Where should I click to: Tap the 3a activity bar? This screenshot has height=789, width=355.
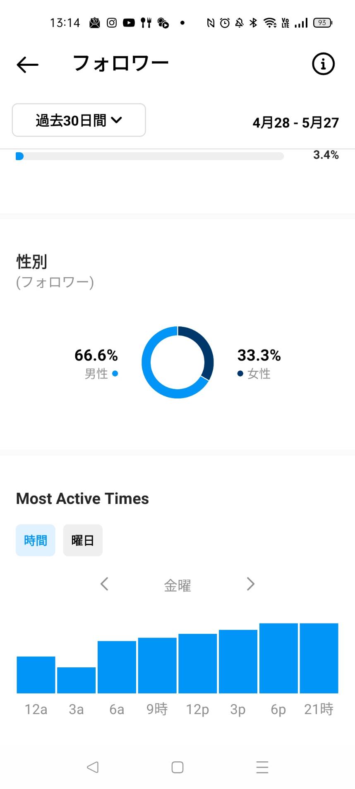click(x=77, y=680)
